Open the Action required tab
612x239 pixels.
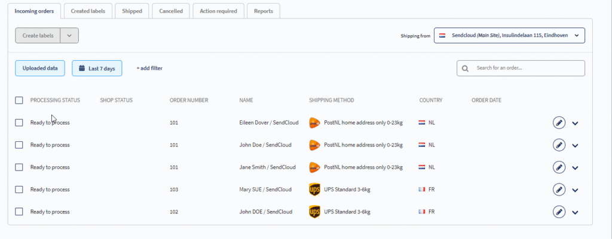pyautogui.click(x=218, y=11)
